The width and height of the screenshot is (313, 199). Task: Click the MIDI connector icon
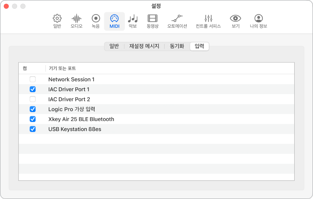point(114,19)
